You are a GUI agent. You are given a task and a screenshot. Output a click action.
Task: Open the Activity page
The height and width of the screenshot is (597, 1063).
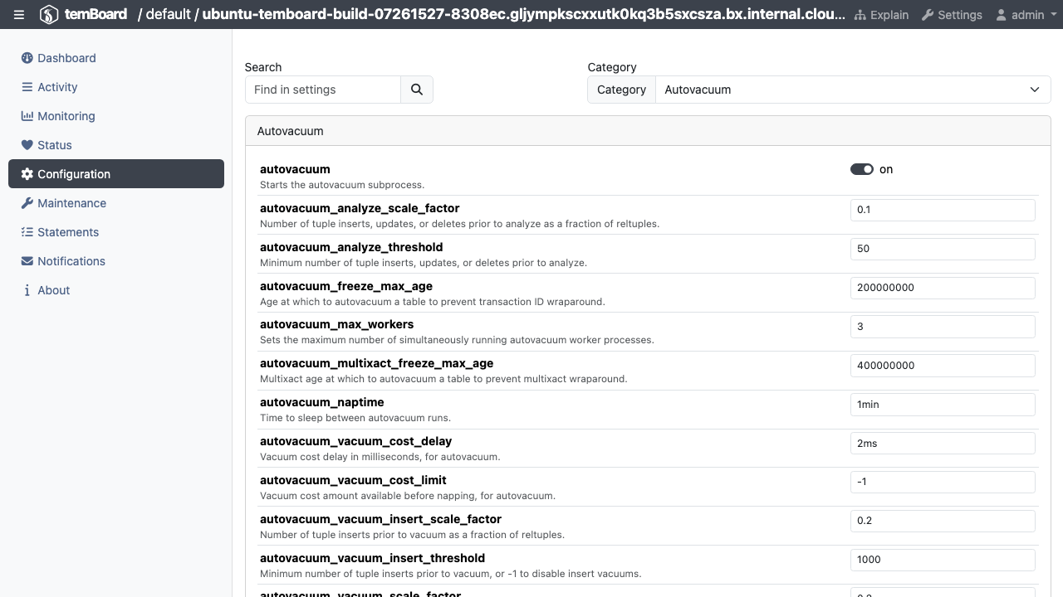[116, 87]
